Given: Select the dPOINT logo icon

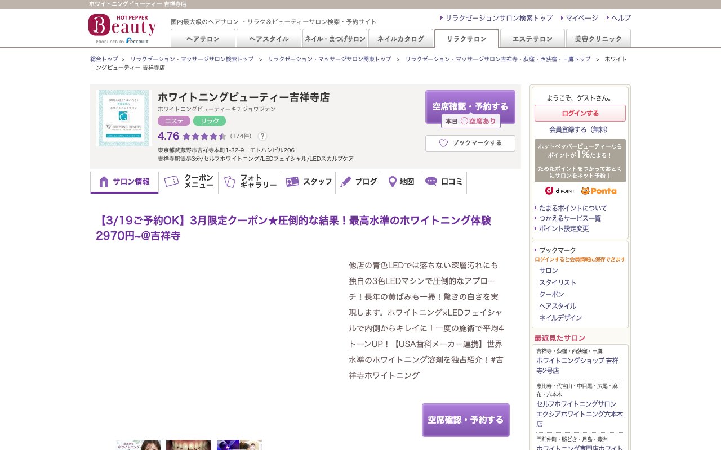Looking at the screenshot, I should point(560,191).
